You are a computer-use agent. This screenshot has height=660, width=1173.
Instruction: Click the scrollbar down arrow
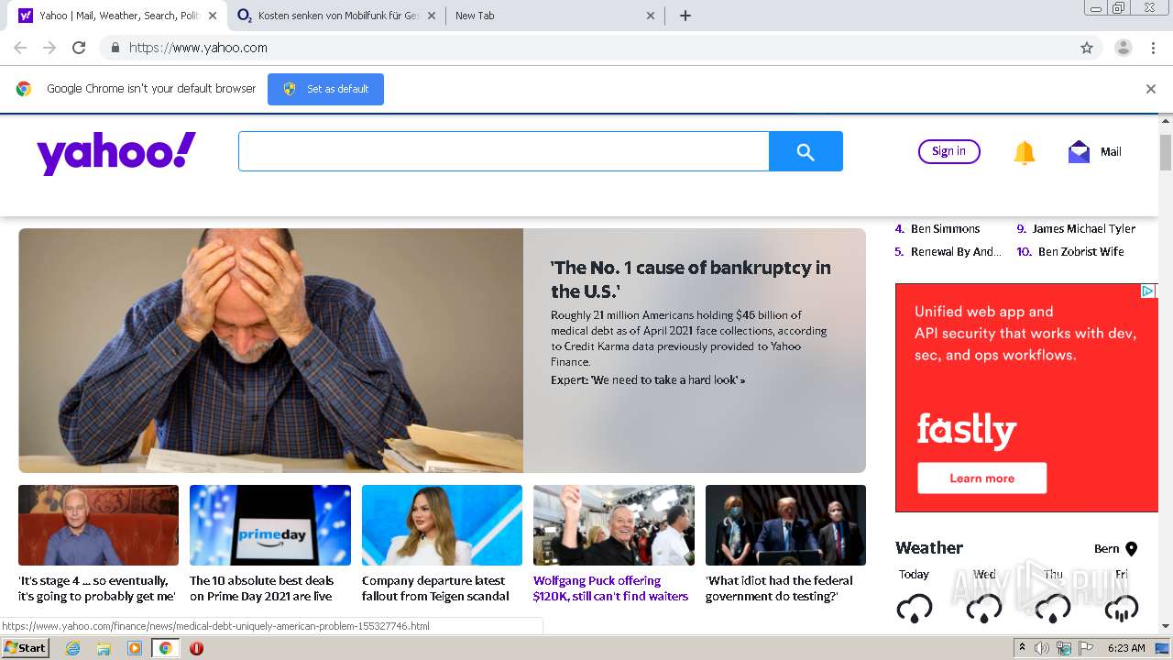pos(1166,626)
